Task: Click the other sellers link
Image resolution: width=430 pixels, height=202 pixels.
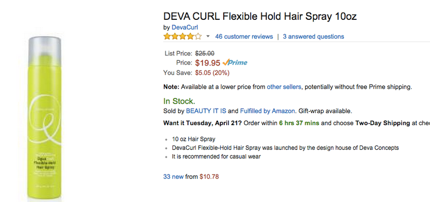Action: (x=284, y=87)
